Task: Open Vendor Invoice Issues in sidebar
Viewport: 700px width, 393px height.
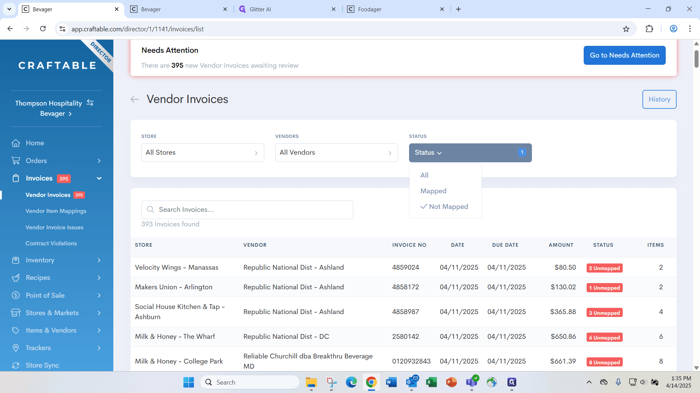Action: click(x=54, y=227)
